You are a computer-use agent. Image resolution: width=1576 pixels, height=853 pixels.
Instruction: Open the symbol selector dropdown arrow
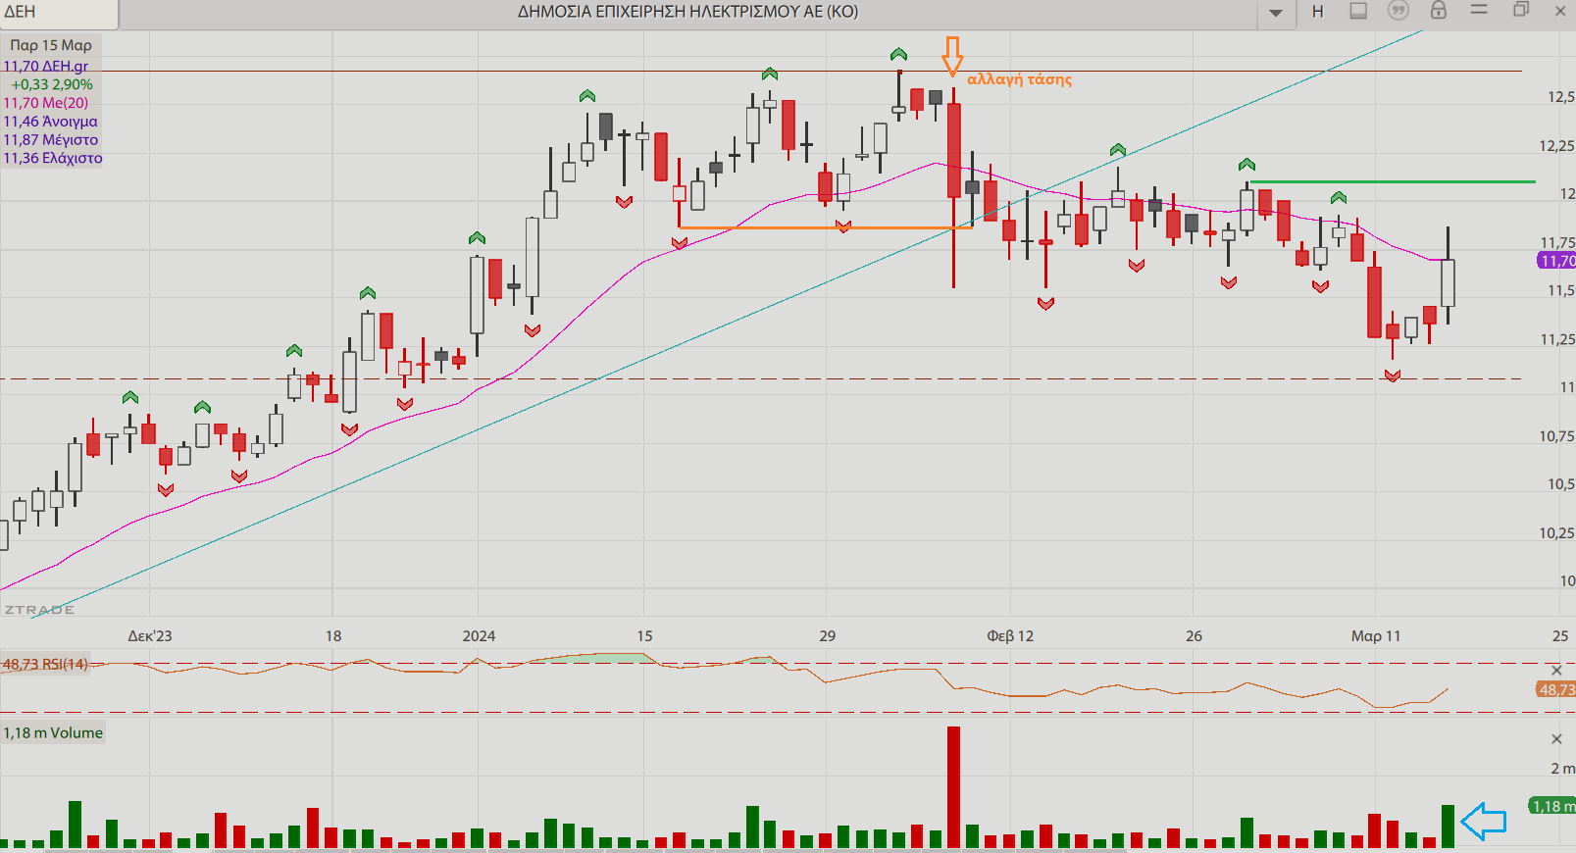[1276, 13]
